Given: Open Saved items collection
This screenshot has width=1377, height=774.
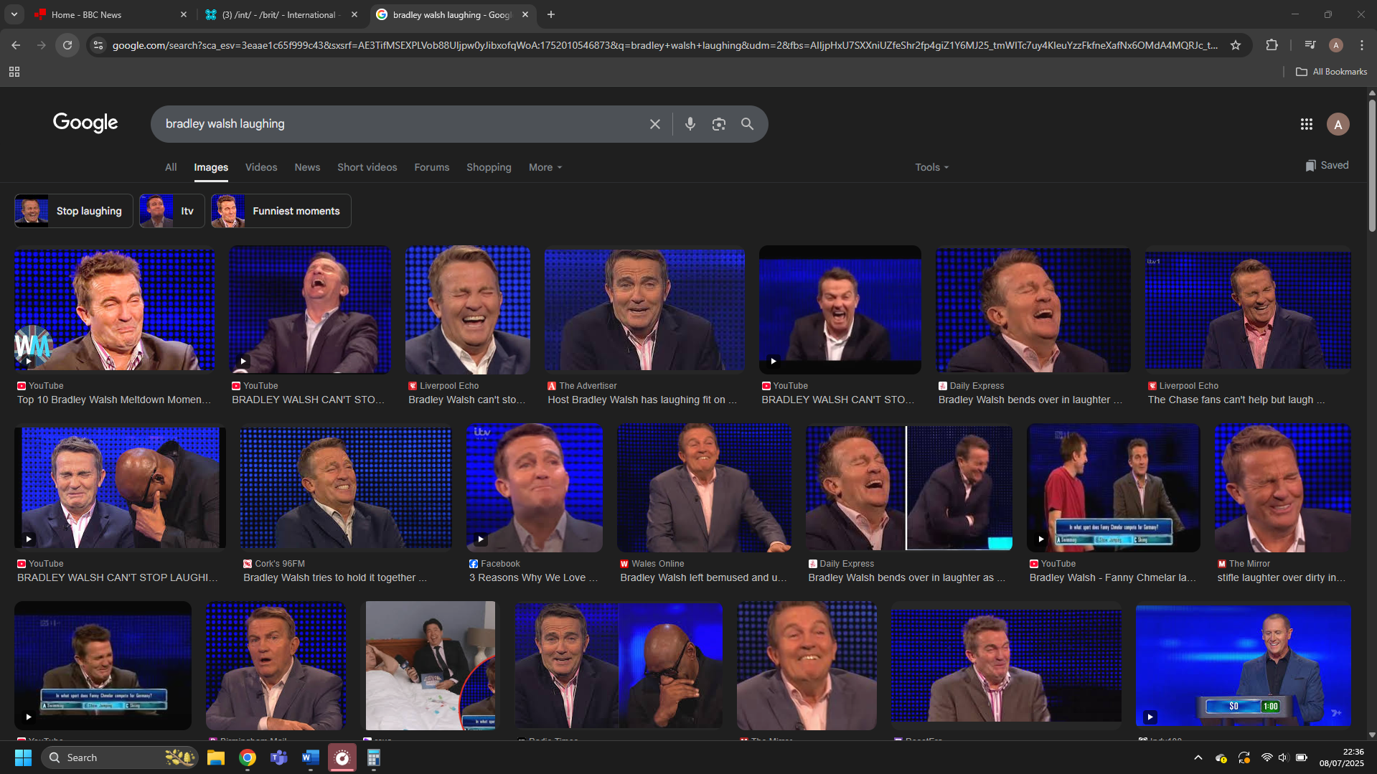Looking at the screenshot, I should pyautogui.click(x=1327, y=165).
